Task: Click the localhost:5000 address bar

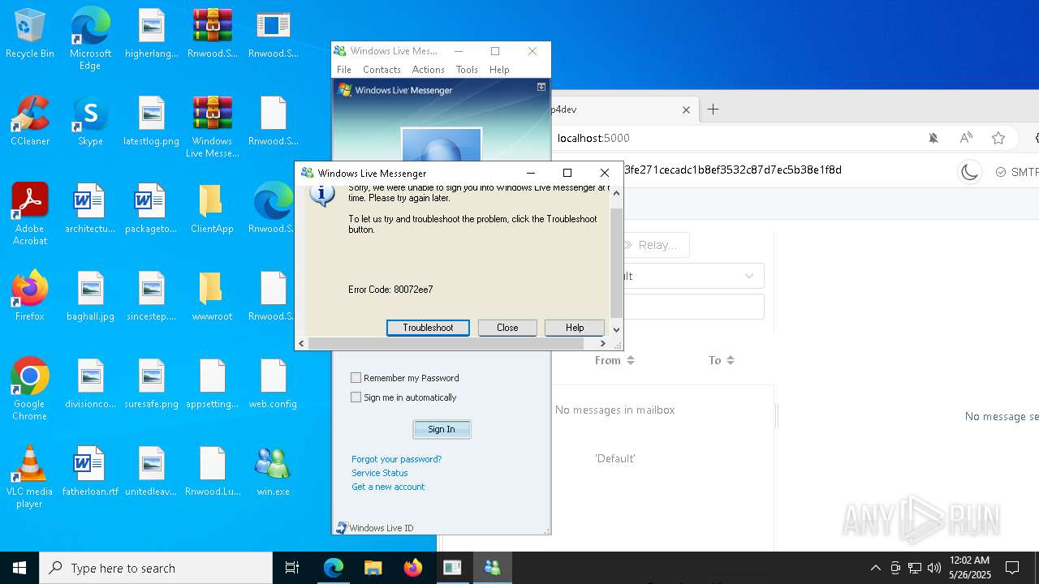Action: [x=593, y=138]
